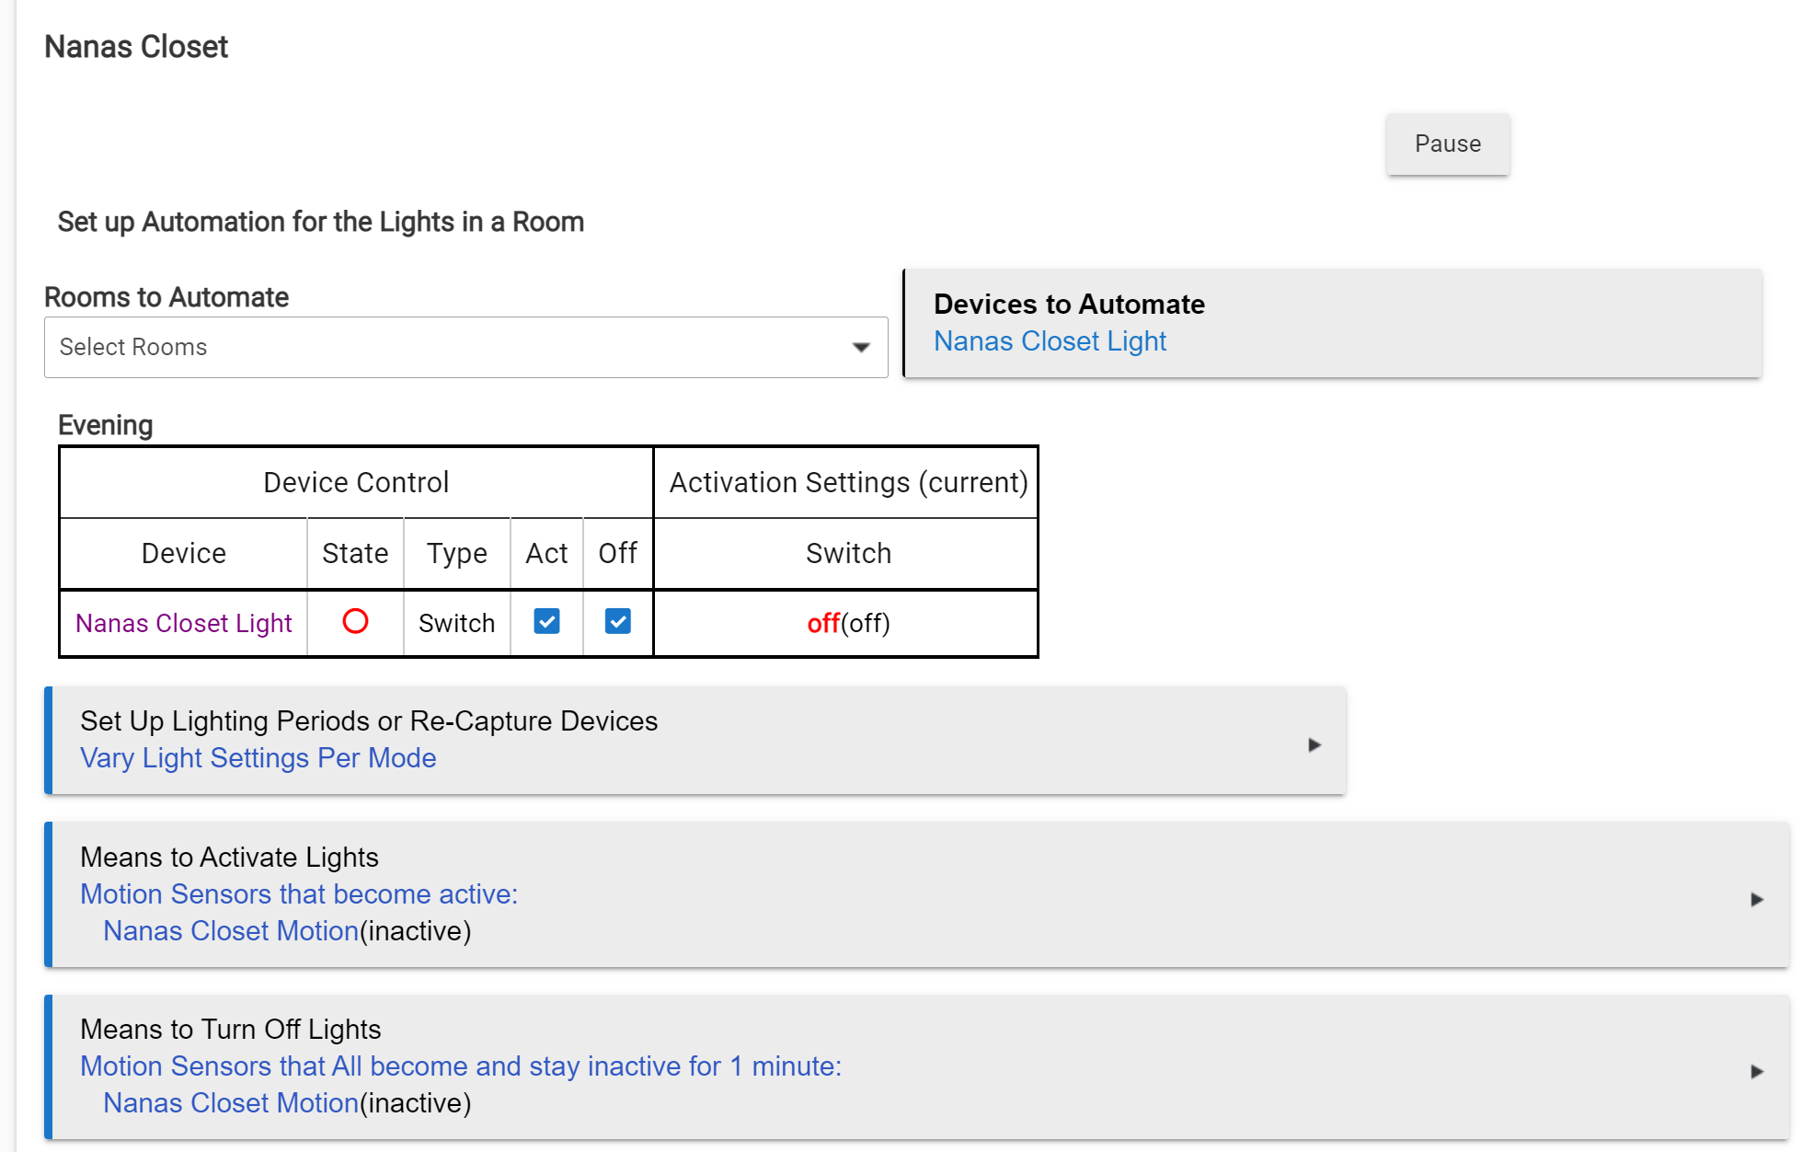1814x1152 pixels.
Task: Click Motion Sensors stay inactive 1 minute link
Action: [460, 1066]
